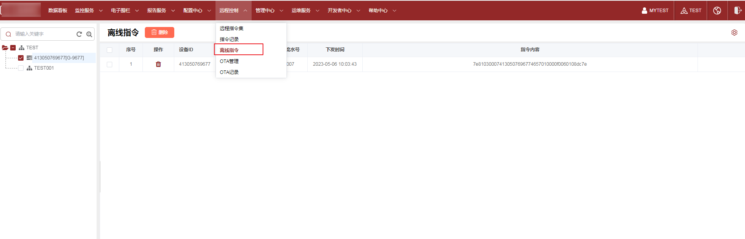Click the orange 删除 button
Screen dimensions: 745x239
159,32
